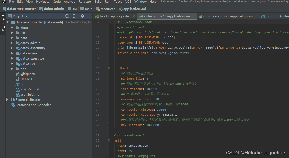289x158 pixels.
Task: Open the Refactor menu
Action: coord(85,2)
